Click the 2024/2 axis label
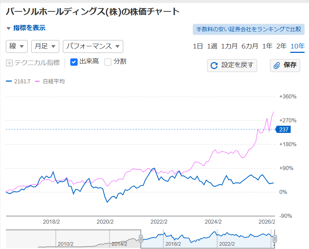Screen dimensions: 309x249 (213, 222)
